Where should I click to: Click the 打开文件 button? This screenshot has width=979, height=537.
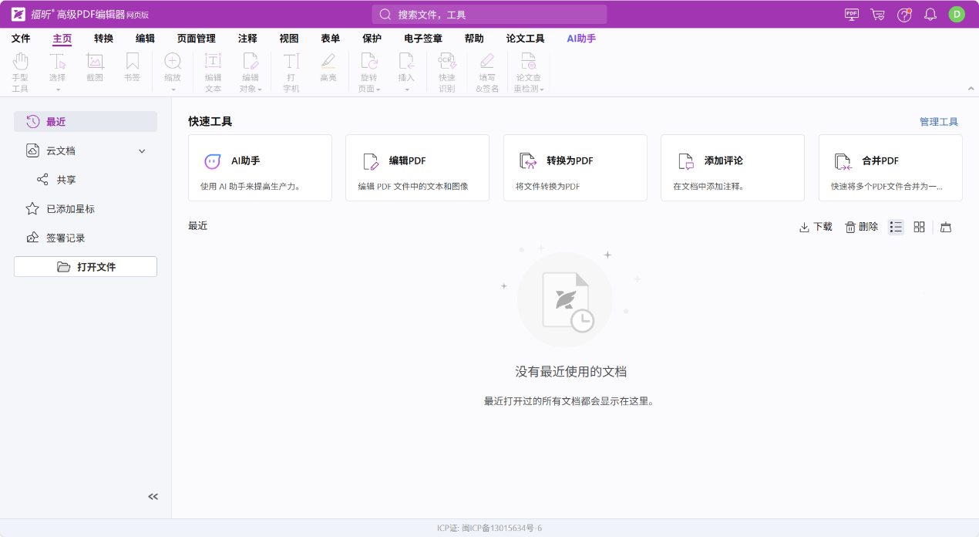86,267
